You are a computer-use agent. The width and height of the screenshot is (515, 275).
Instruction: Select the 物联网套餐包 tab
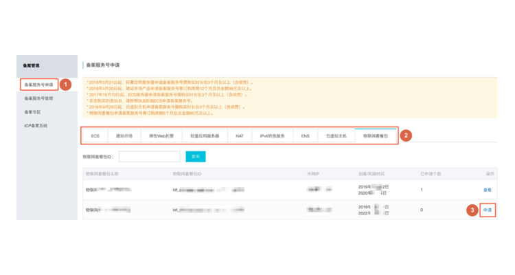376,135
